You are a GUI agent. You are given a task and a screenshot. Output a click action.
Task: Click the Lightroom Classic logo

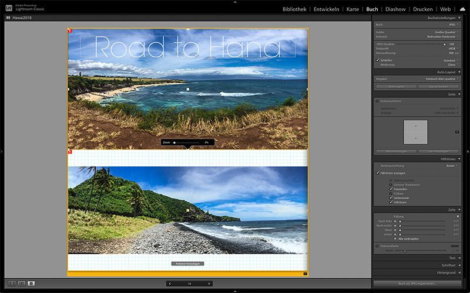(9, 9)
